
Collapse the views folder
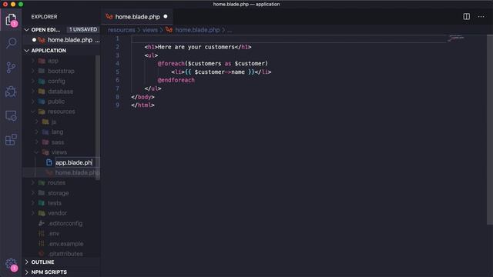pyautogui.click(x=59, y=152)
